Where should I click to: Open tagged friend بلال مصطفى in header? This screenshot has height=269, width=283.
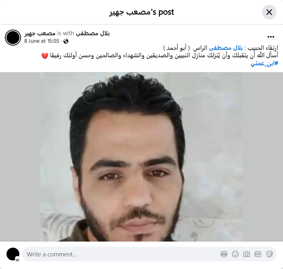tap(93, 33)
